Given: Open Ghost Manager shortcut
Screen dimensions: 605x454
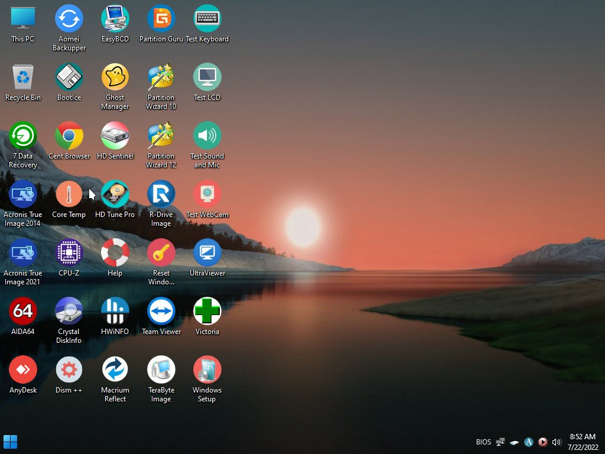Looking at the screenshot, I should point(115,77).
